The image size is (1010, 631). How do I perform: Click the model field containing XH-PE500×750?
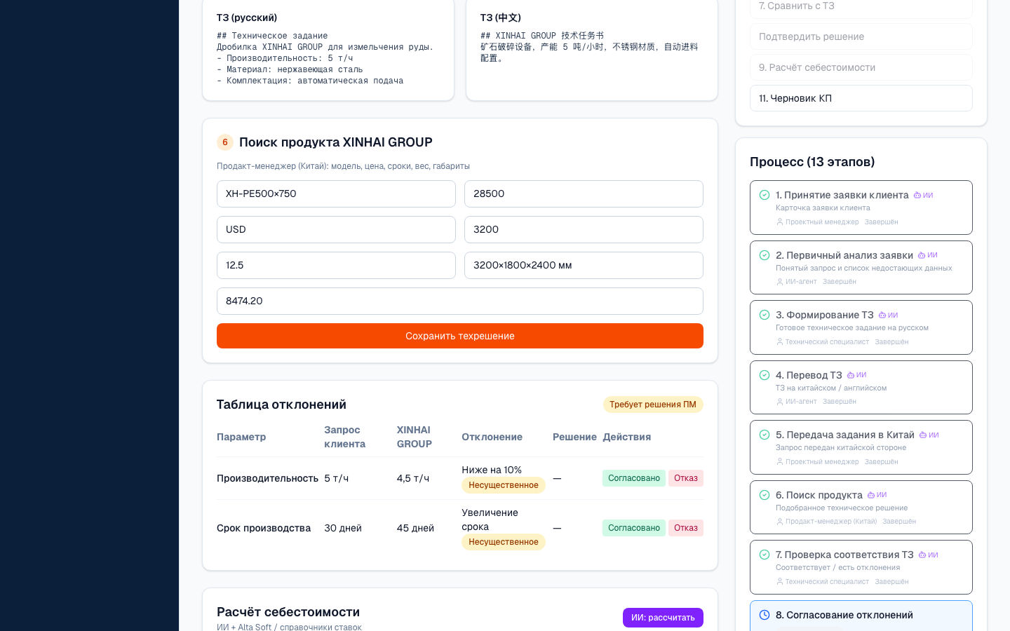pos(336,194)
